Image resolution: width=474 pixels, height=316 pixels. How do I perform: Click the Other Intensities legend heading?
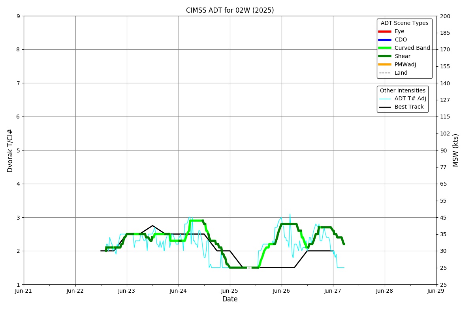point(403,90)
